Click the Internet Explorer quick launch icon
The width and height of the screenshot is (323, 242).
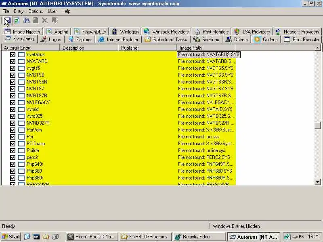click(27, 237)
